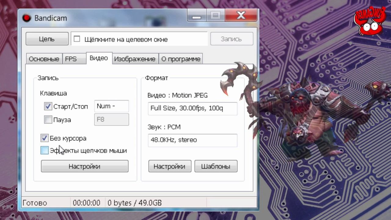
Task: Open recording Настройки under the Запись group
Action: coord(85,166)
